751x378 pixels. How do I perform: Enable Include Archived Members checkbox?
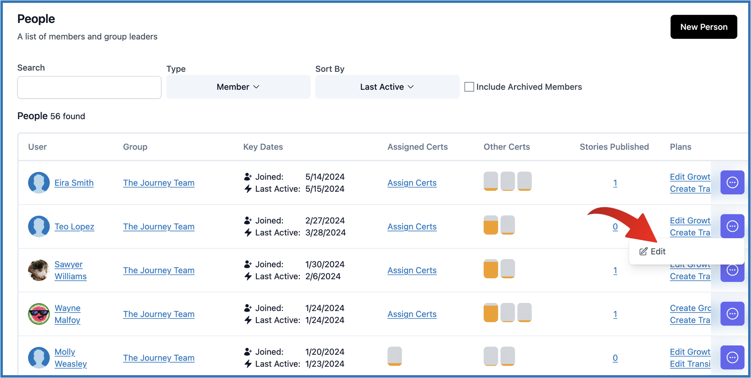click(x=469, y=87)
